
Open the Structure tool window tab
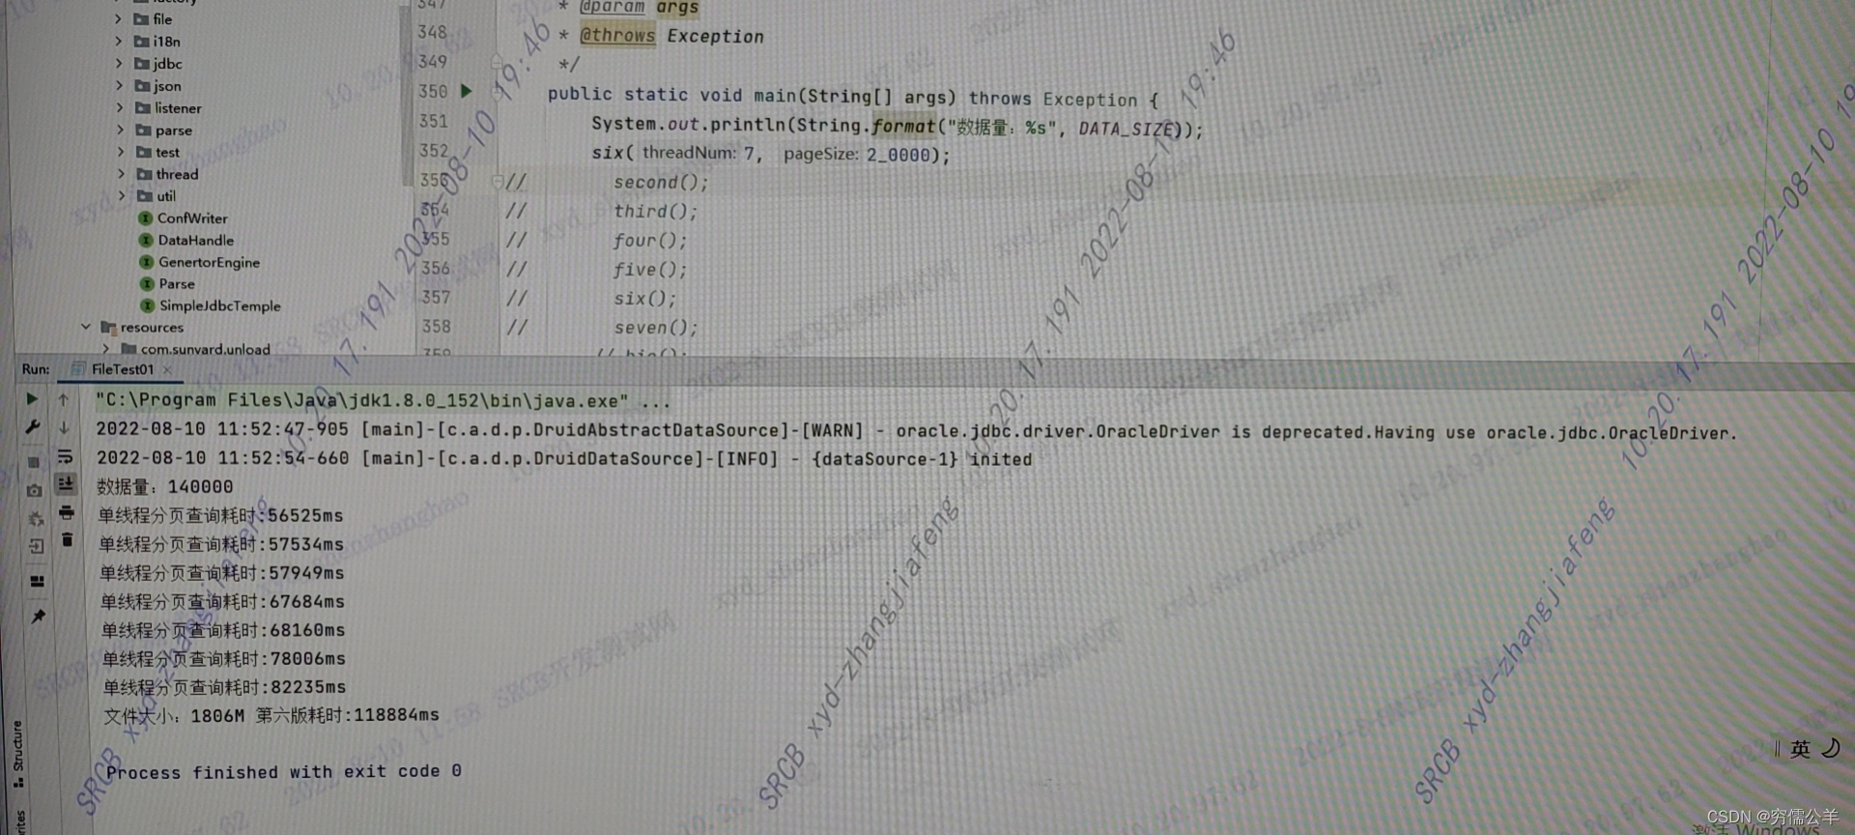point(17,754)
